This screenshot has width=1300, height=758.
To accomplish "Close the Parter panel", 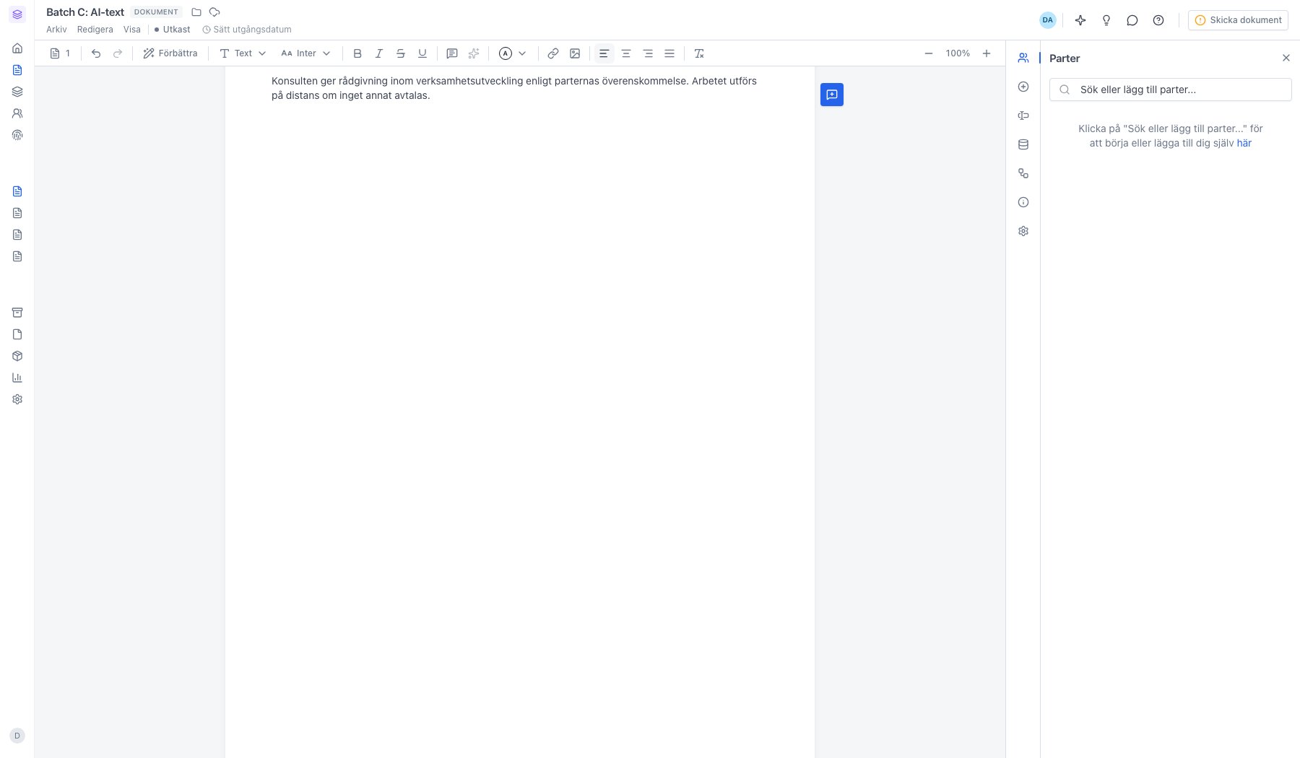I will tap(1286, 58).
